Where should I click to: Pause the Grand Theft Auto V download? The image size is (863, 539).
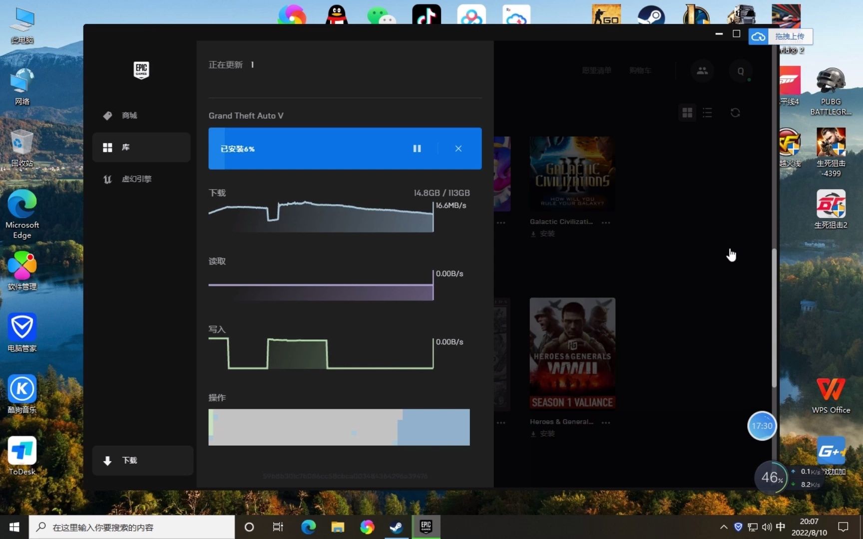pyautogui.click(x=417, y=149)
